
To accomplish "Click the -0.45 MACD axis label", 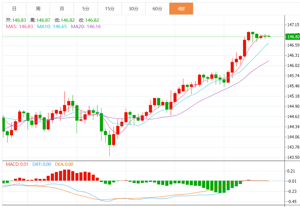I will 292,202.
